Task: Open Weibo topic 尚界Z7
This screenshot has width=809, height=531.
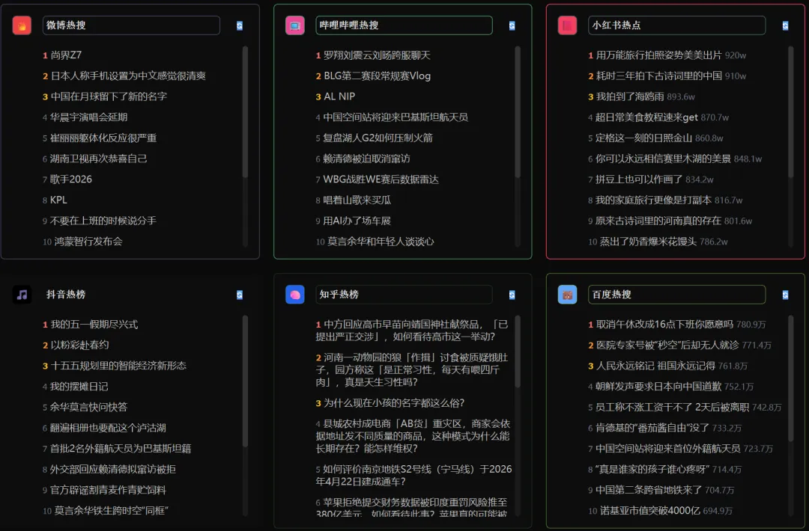Action: [x=66, y=55]
